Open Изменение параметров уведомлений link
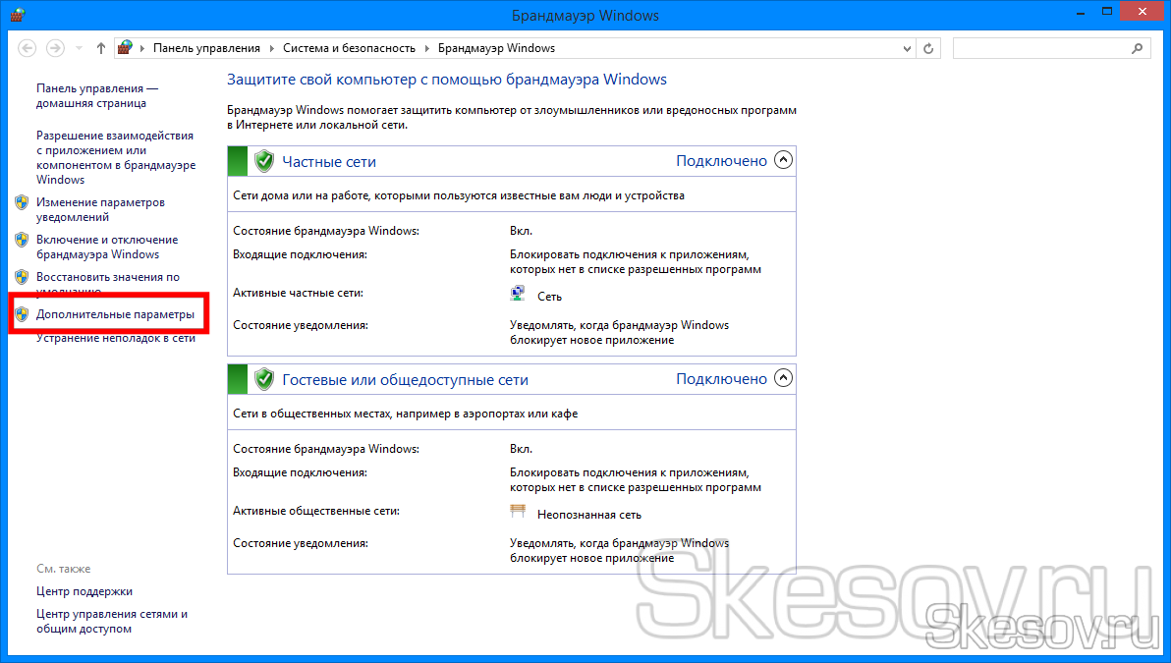The width and height of the screenshot is (1171, 663). pos(101,210)
